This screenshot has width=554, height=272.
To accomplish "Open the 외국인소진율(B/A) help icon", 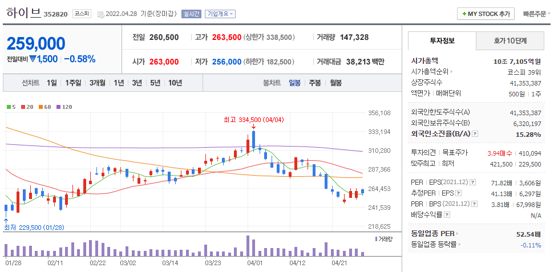I will point(475,134).
